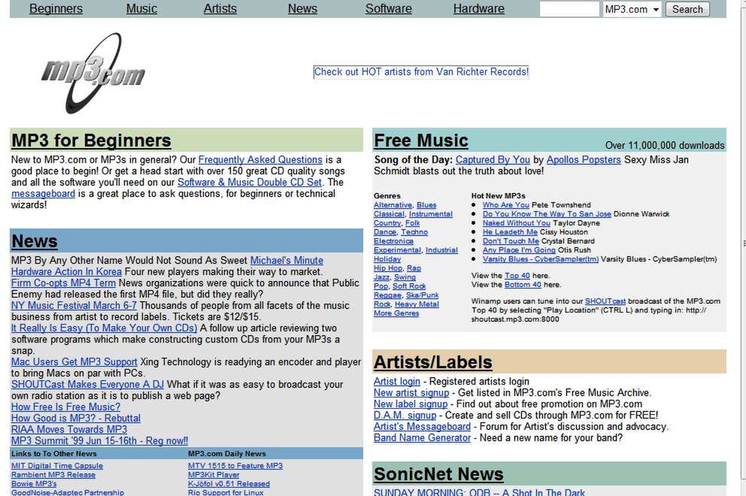Open the Van Richter Records banner link
746x496 pixels.
(x=421, y=72)
